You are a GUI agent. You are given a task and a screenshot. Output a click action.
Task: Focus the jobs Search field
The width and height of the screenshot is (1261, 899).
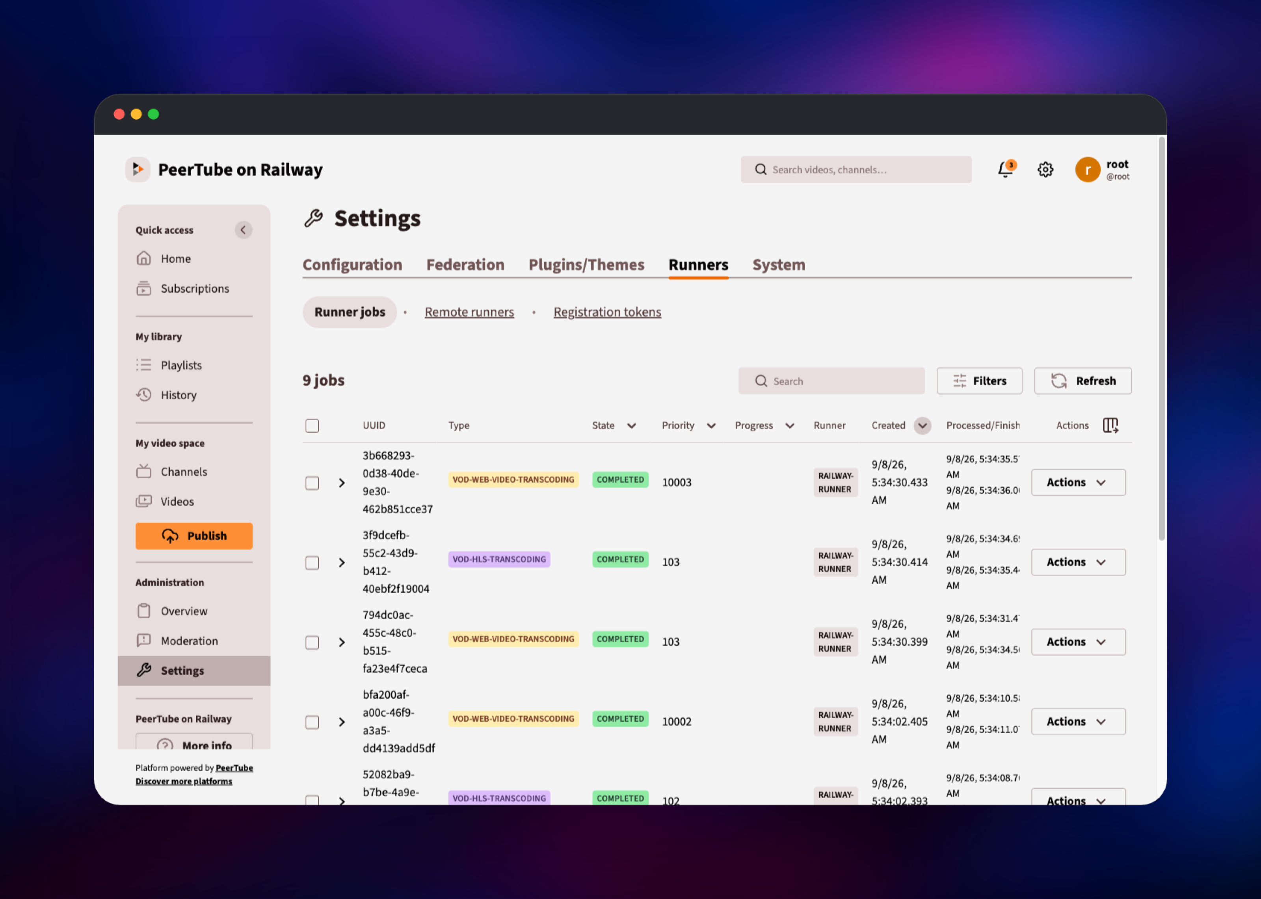pos(831,381)
